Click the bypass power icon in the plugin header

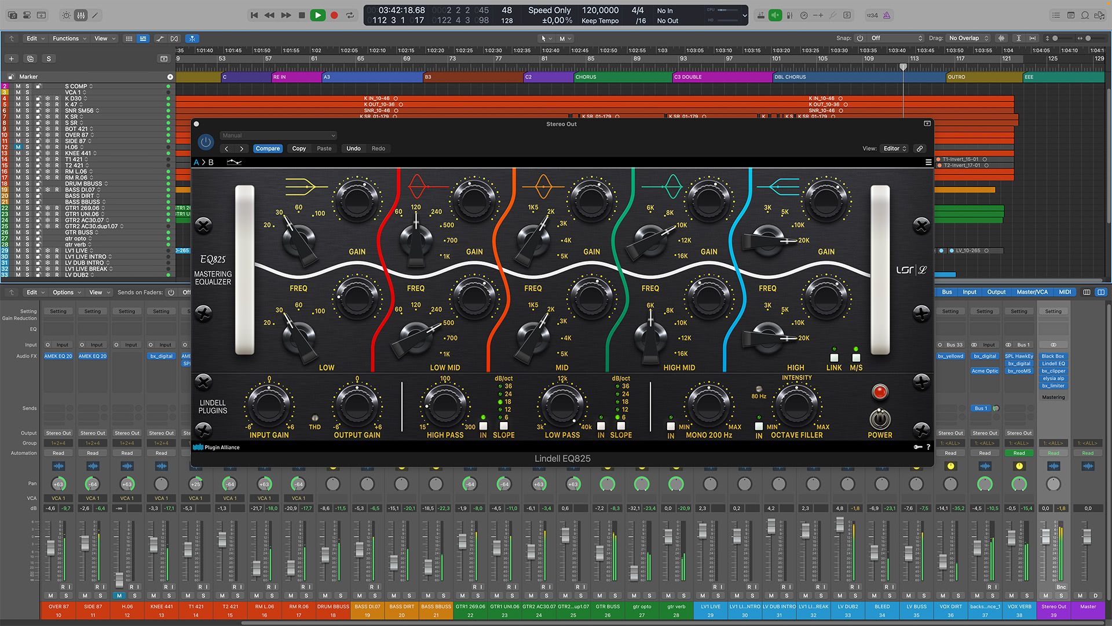(206, 141)
